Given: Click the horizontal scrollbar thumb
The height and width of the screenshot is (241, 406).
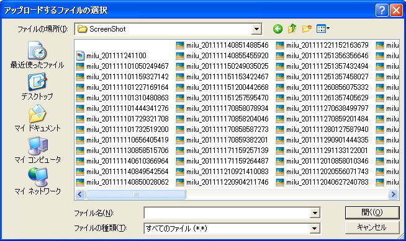Looking at the screenshot, I should pos(136,194).
